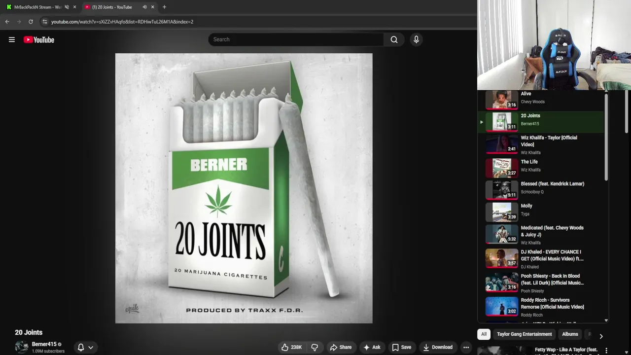631x355 pixels.
Task: Dislike the video with thumbs down
Action: [315, 347]
